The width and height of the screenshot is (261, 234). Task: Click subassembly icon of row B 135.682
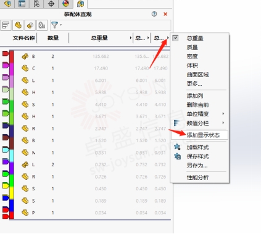coord(25,56)
